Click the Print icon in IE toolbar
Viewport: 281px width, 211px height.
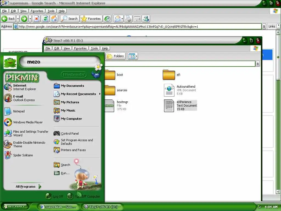(x=128, y=19)
